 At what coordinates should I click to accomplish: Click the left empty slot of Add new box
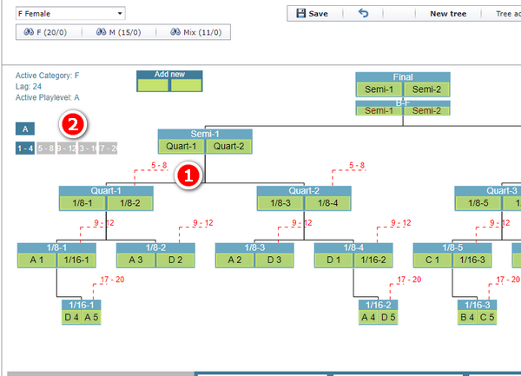[x=153, y=85]
